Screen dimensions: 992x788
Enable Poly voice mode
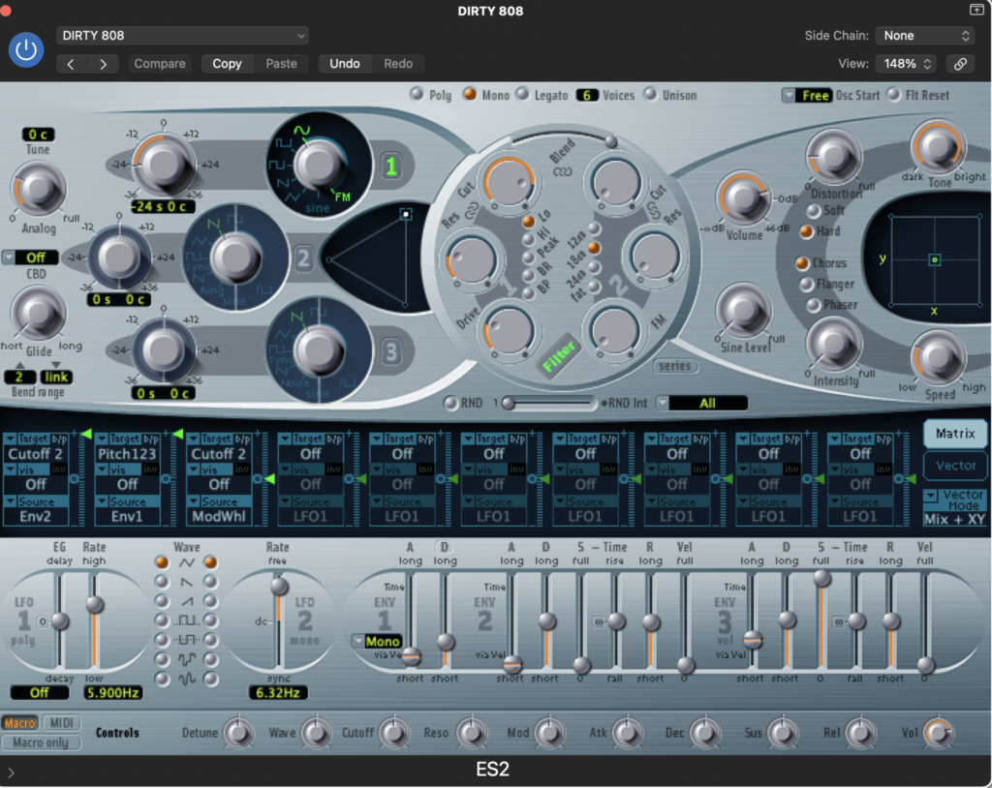click(418, 94)
